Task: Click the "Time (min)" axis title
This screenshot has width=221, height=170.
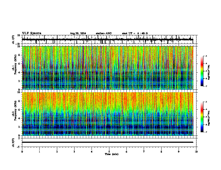Action: click(112, 154)
